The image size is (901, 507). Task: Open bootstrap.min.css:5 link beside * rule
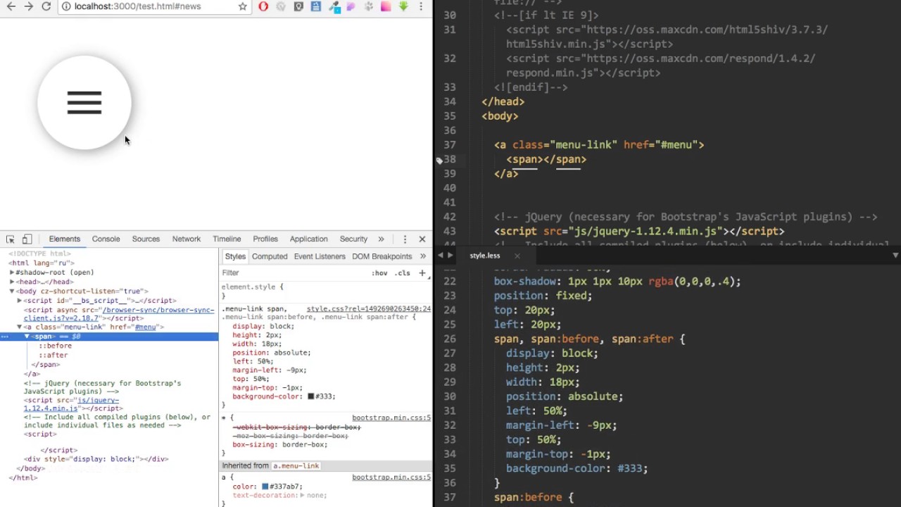click(x=391, y=418)
